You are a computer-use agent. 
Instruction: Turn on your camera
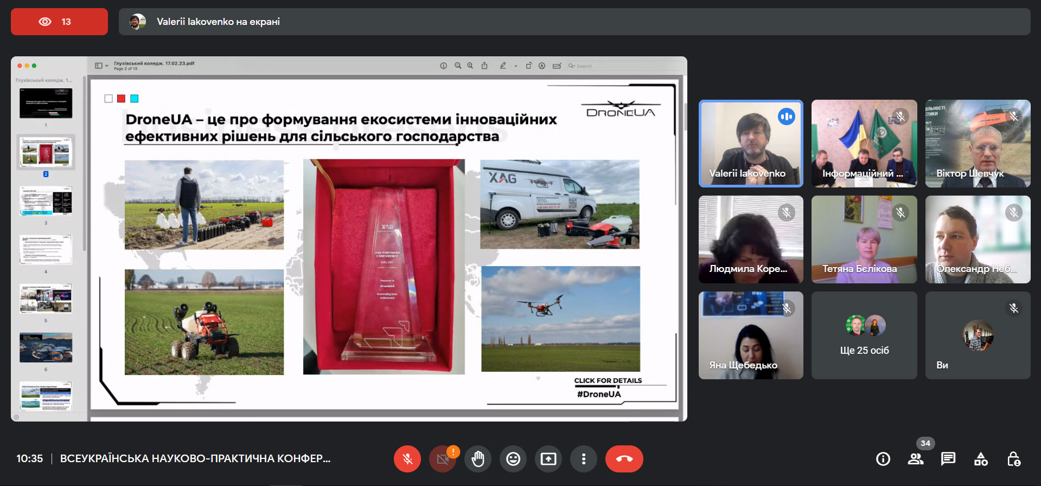tap(443, 459)
